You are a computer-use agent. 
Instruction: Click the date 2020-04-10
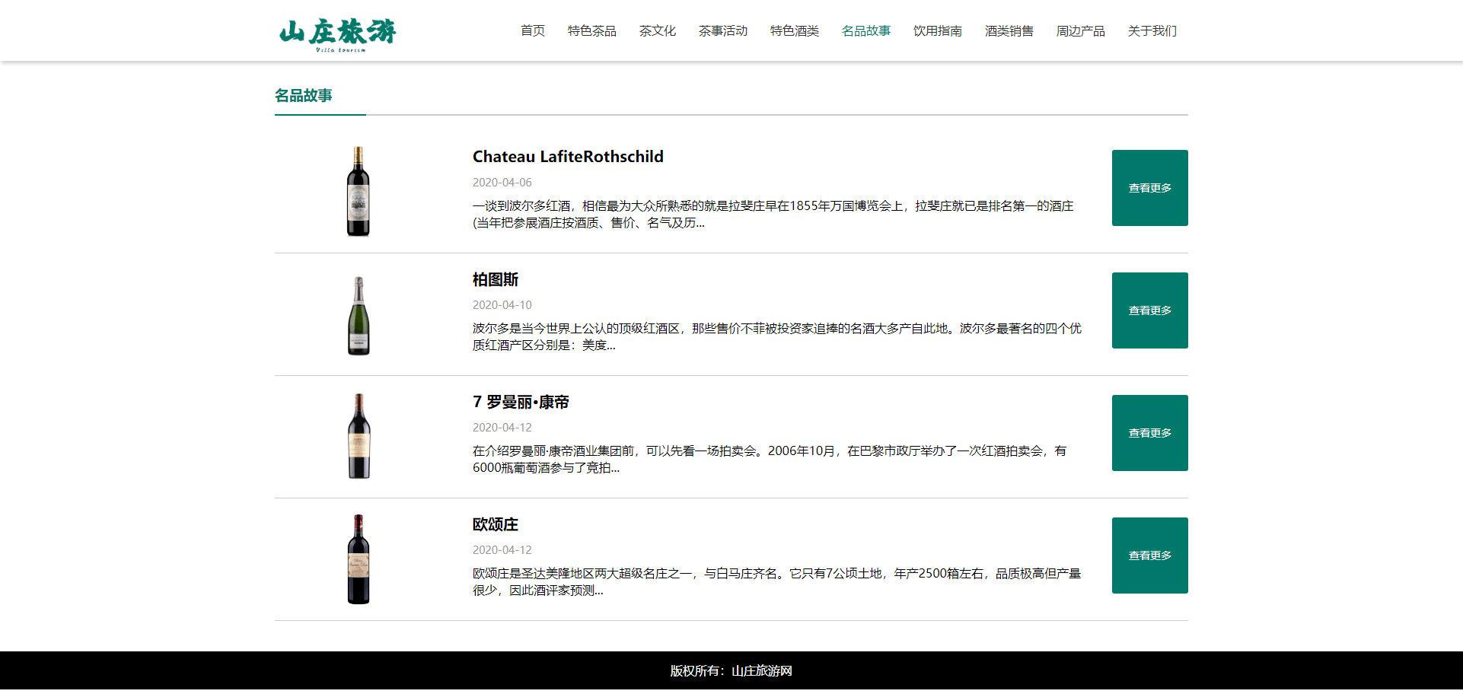click(x=502, y=305)
